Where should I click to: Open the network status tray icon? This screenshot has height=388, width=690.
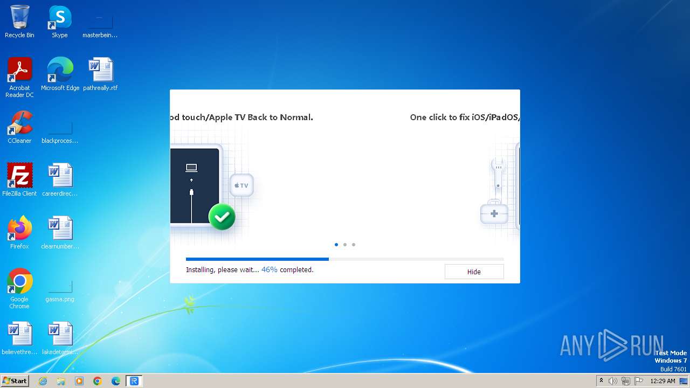click(x=626, y=381)
